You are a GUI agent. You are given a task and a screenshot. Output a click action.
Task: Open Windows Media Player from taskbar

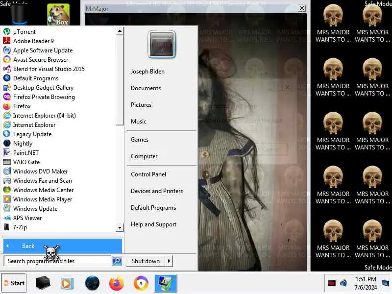pyautogui.click(x=67, y=284)
